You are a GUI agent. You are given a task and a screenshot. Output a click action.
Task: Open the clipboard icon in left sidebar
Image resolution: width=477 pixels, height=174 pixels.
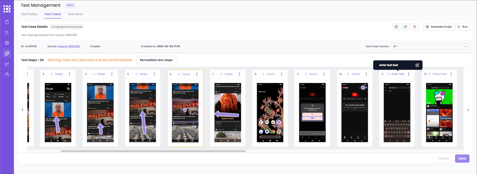[7, 22]
